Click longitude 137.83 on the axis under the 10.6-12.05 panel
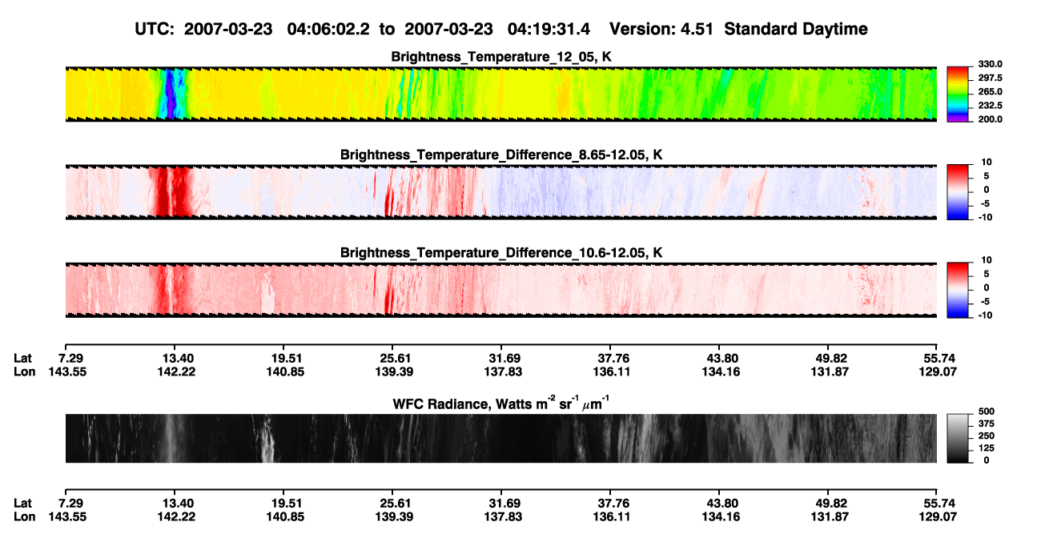 [504, 371]
